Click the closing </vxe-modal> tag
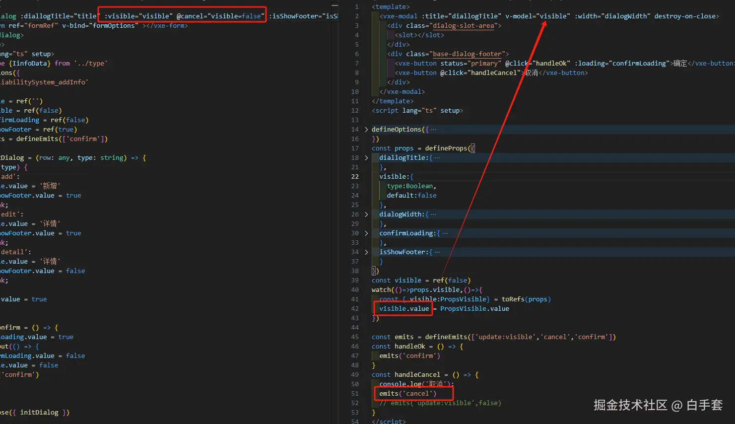Screen dimensions: 735x424 (402, 92)
